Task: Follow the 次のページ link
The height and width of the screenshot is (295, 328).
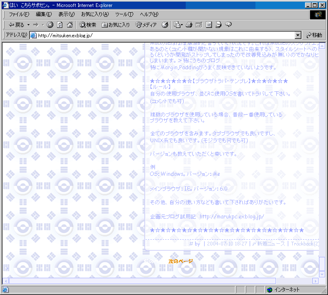Action: coord(181,261)
